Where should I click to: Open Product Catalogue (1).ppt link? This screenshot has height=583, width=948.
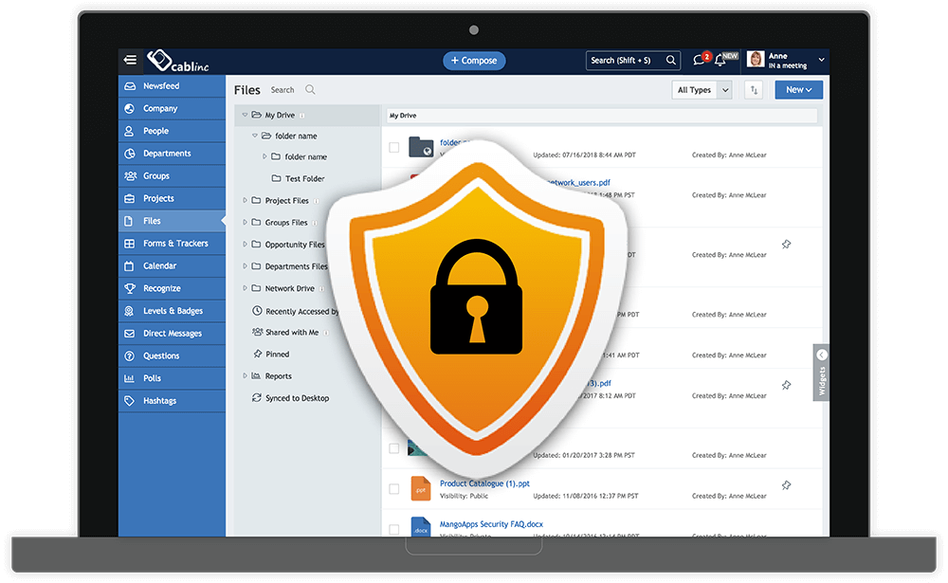pos(484,483)
